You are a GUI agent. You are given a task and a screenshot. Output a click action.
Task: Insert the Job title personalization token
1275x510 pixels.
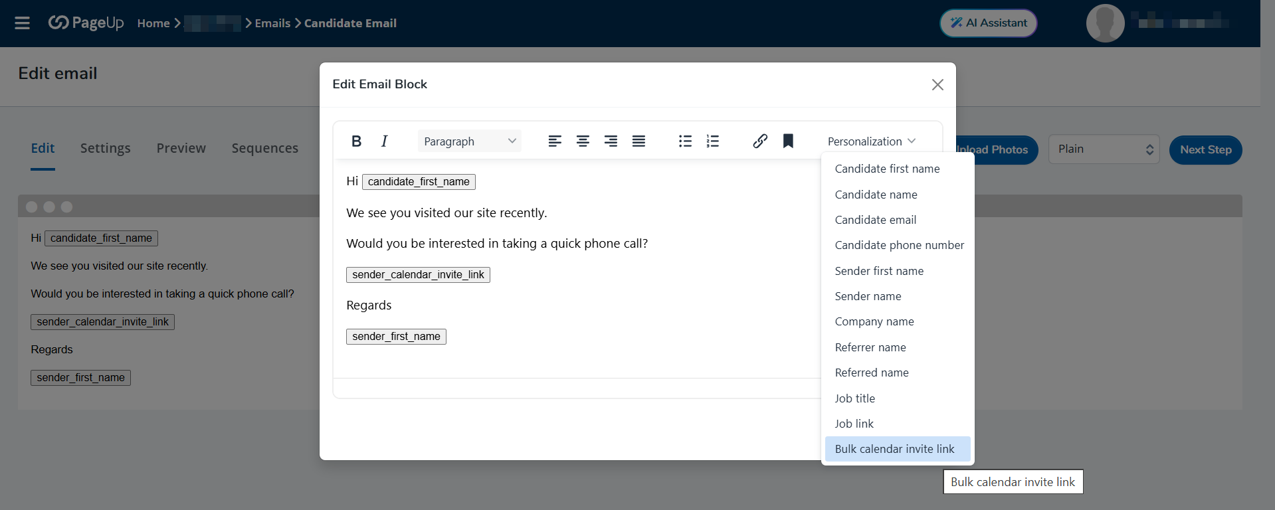pos(854,398)
